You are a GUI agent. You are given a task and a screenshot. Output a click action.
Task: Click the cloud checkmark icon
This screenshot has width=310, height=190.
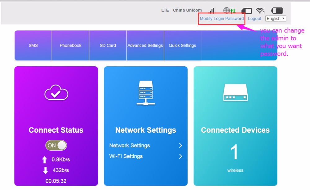pyautogui.click(x=56, y=93)
